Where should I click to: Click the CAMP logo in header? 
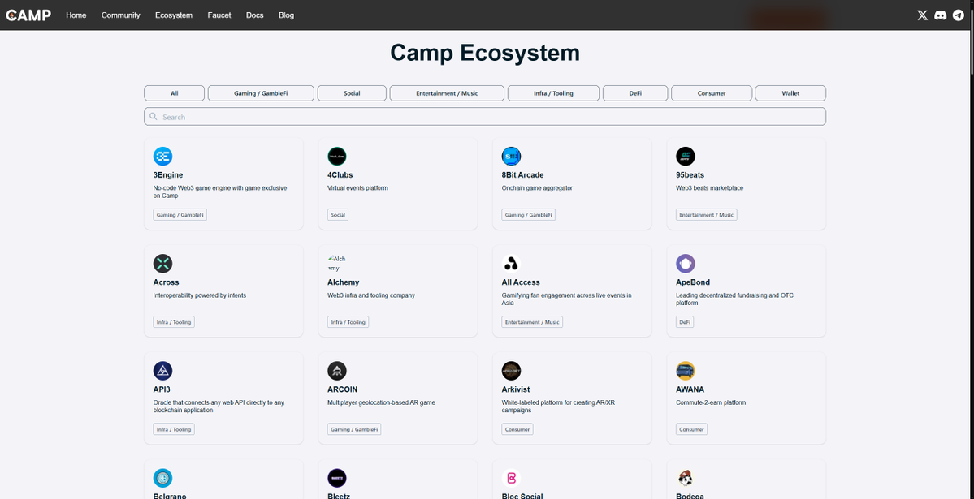coord(28,15)
